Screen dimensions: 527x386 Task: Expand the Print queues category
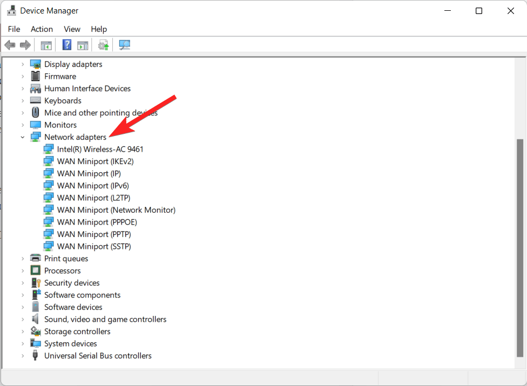[x=23, y=259]
